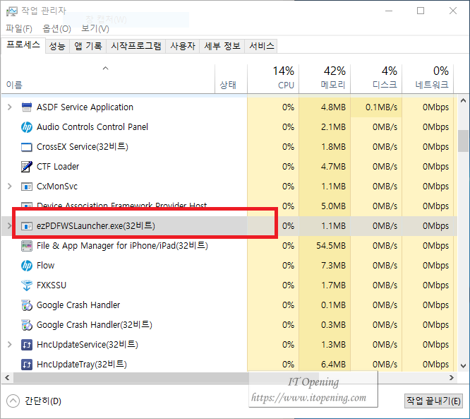The width and height of the screenshot is (470, 419).
Task: Switch to the 서비스 tab
Action: (x=261, y=46)
